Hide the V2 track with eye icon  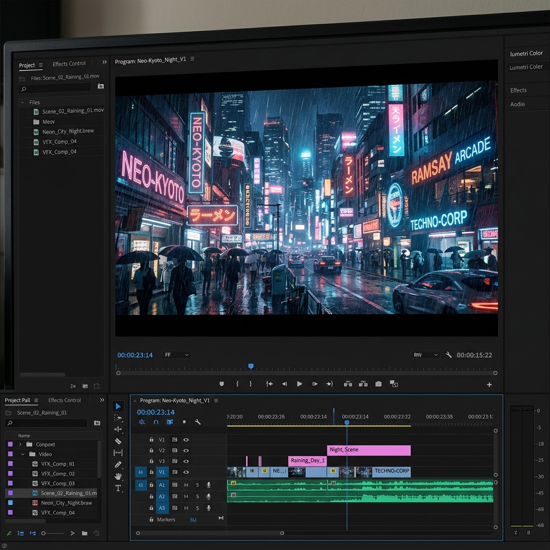click(x=186, y=451)
